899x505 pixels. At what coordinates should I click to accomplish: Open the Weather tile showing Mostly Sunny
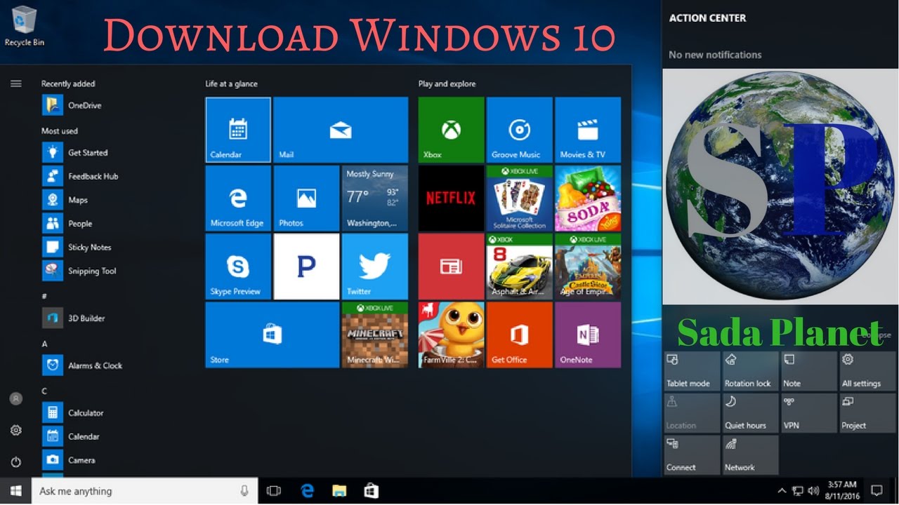click(375, 198)
